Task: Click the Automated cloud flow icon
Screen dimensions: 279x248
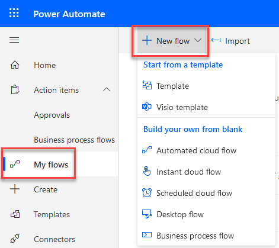Action: [x=147, y=150]
